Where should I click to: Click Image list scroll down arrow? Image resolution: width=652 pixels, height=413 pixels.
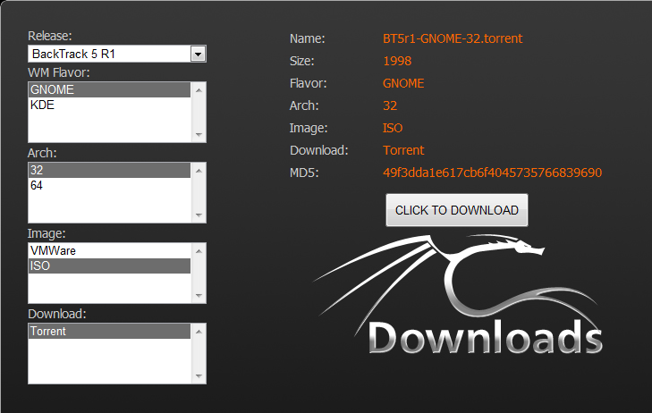(199, 296)
